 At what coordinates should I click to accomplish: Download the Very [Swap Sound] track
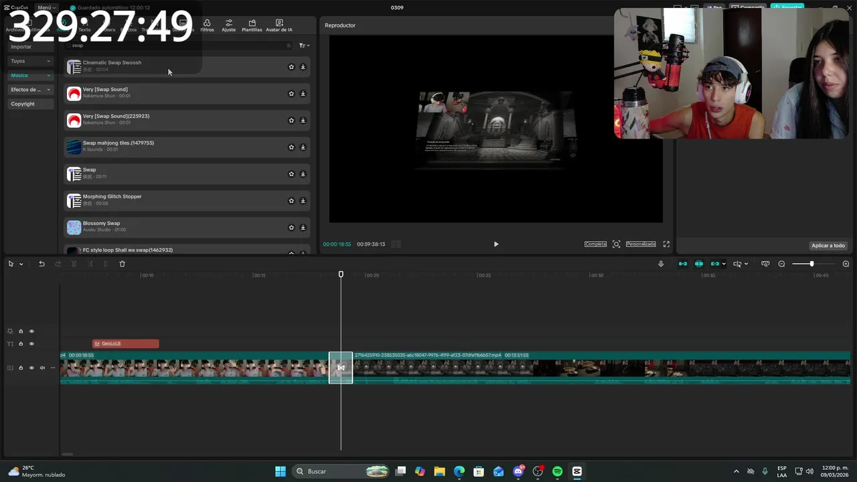click(303, 94)
